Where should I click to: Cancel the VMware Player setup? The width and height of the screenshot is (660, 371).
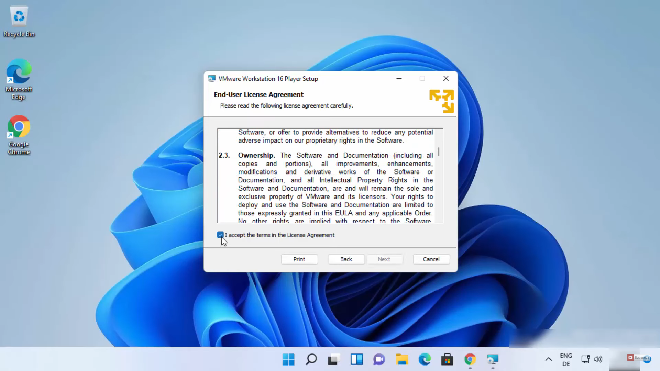(431, 259)
